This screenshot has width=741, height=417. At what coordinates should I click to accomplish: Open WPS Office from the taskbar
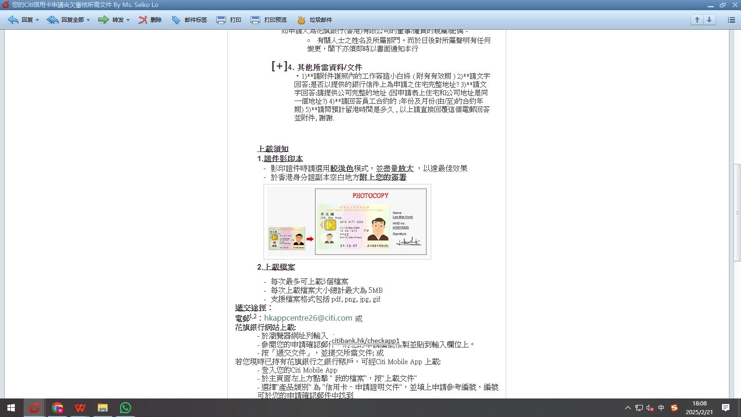(80, 408)
